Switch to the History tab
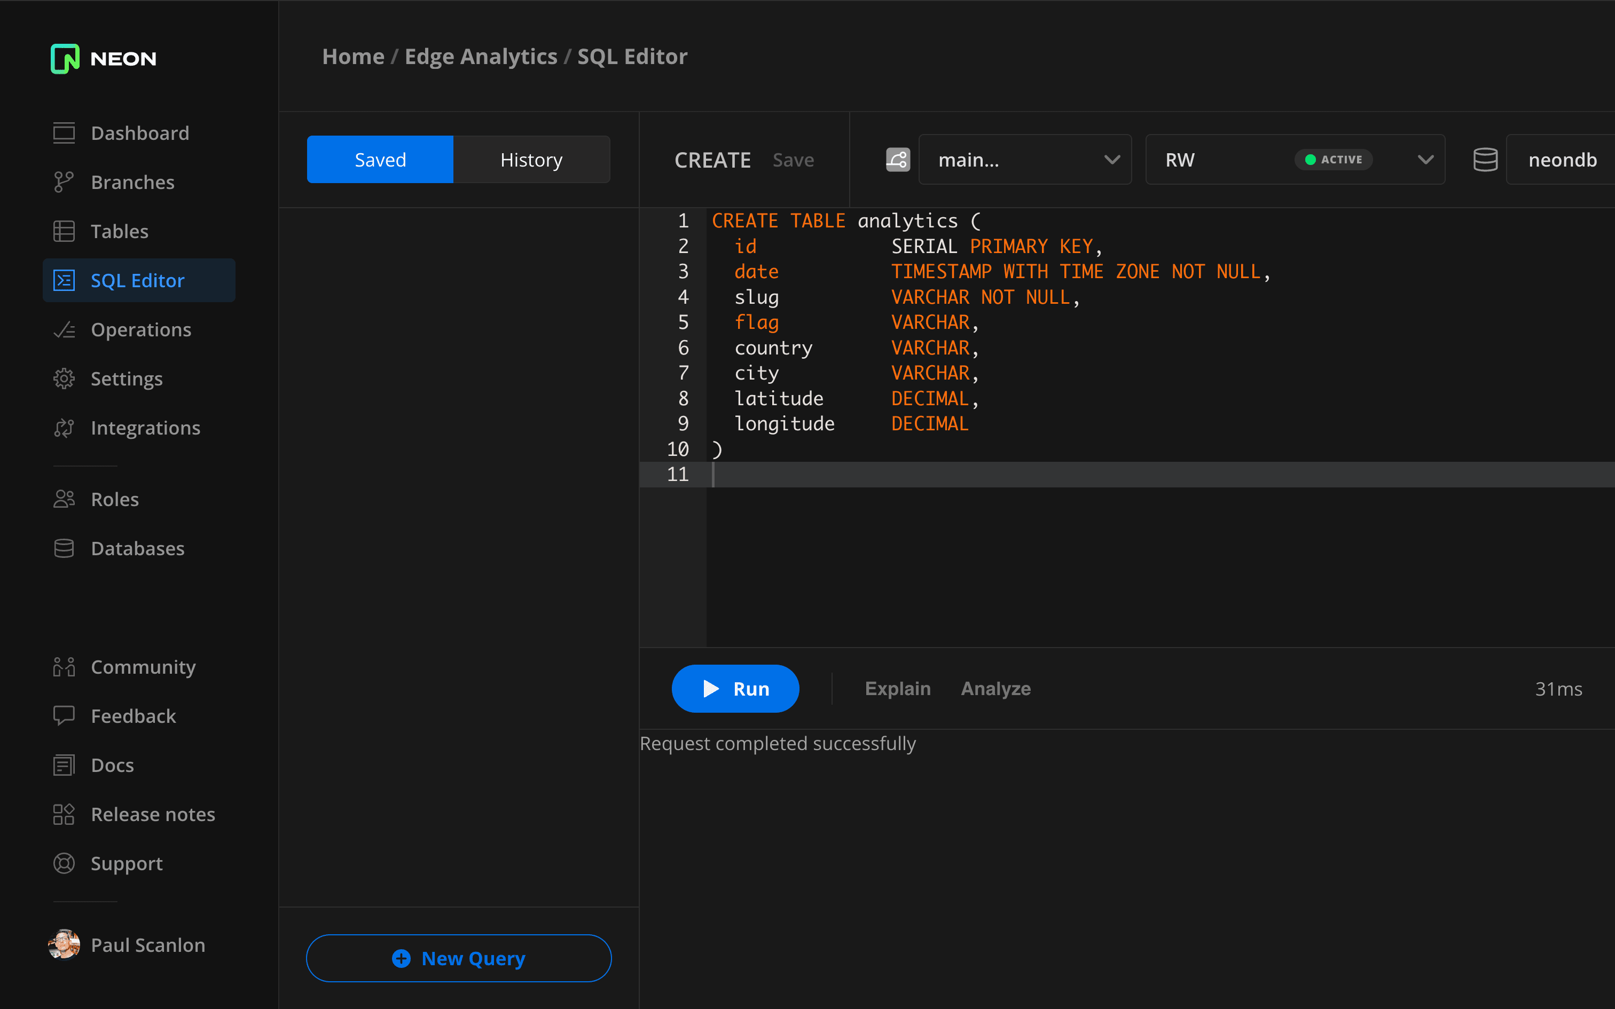The height and width of the screenshot is (1009, 1615). tap(530, 159)
